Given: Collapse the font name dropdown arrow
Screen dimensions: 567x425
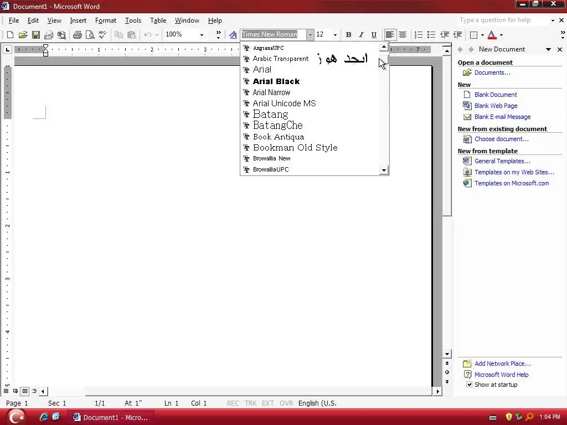Looking at the screenshot, I should pyautogui.click(x=310, y=35).
